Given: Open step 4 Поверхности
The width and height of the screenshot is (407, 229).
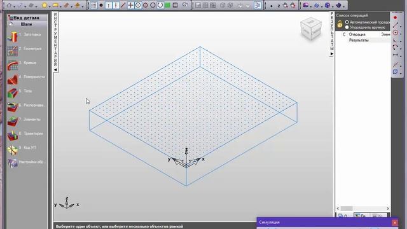Looking at the screenshot, I should click(x=26, y=79).
